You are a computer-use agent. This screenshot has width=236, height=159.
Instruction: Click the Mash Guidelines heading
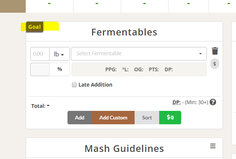tap(124, 149)
